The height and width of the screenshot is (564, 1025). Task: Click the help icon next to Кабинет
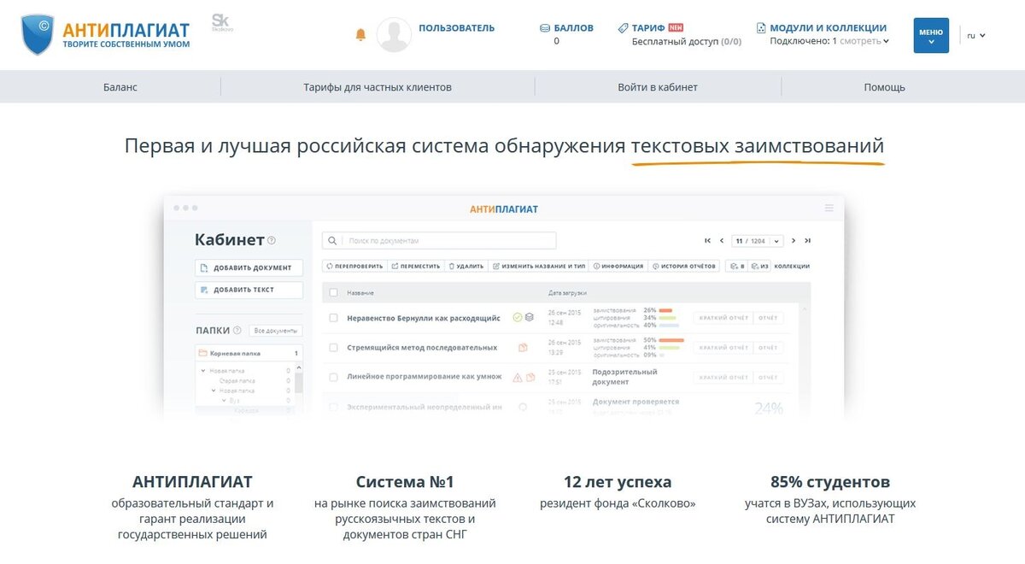[x=272, y=241]
